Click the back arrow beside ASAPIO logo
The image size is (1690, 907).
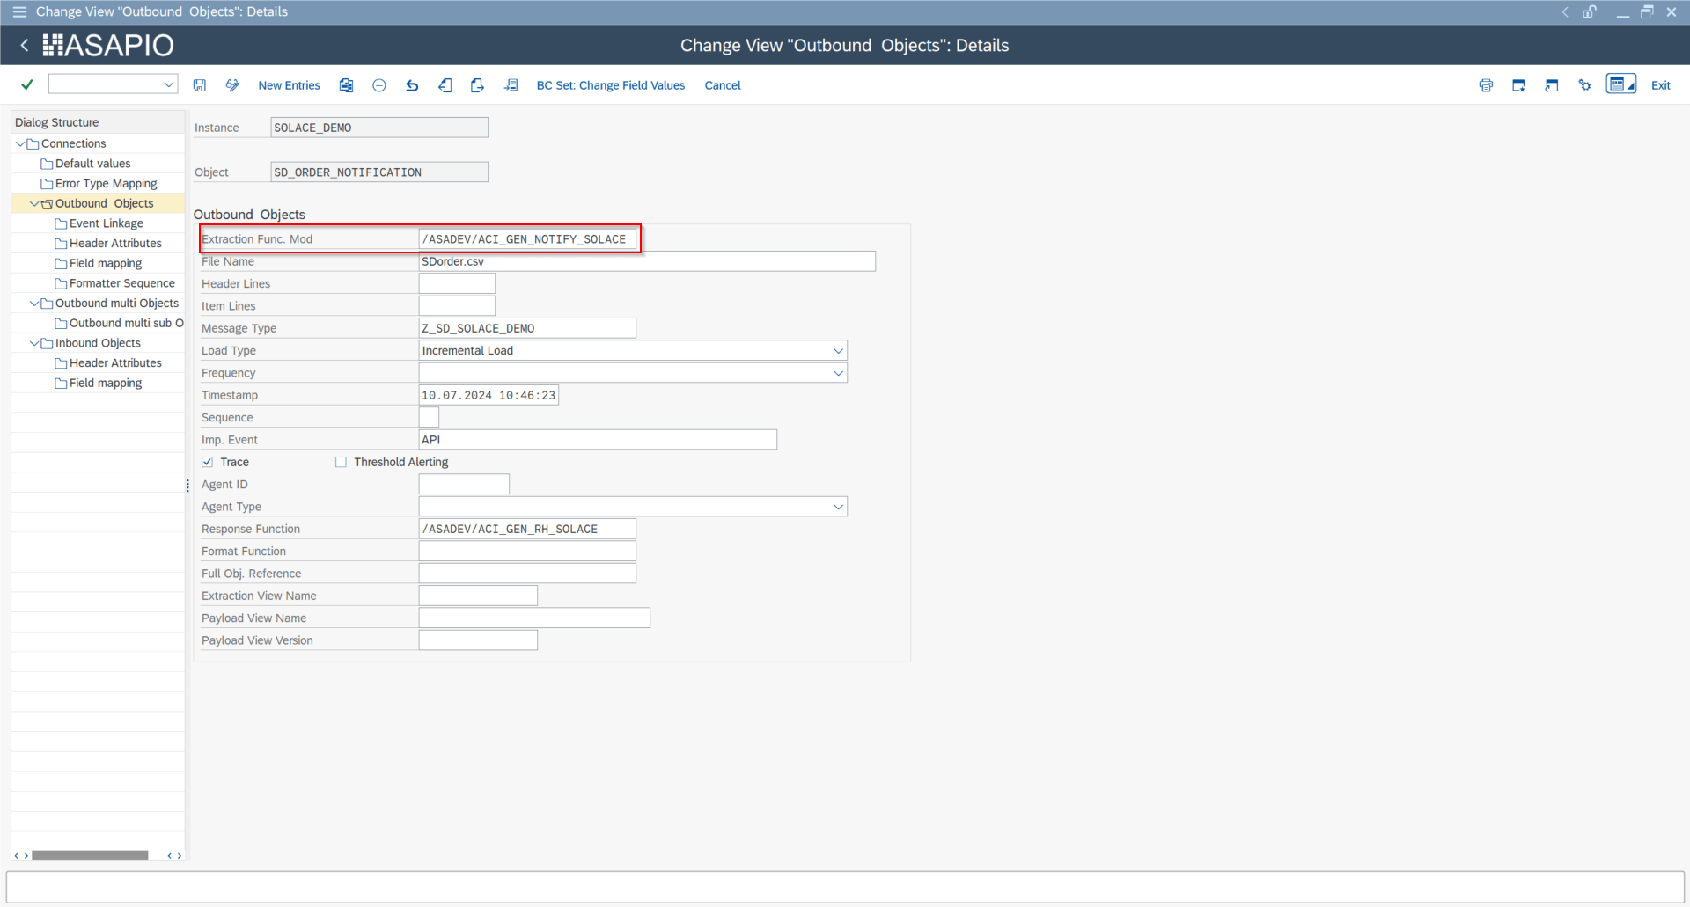click(25, 45)
